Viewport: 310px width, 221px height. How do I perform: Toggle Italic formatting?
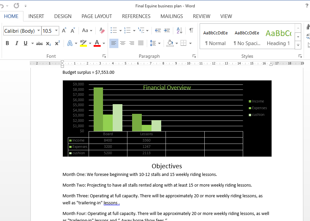(x=17, y=43)
